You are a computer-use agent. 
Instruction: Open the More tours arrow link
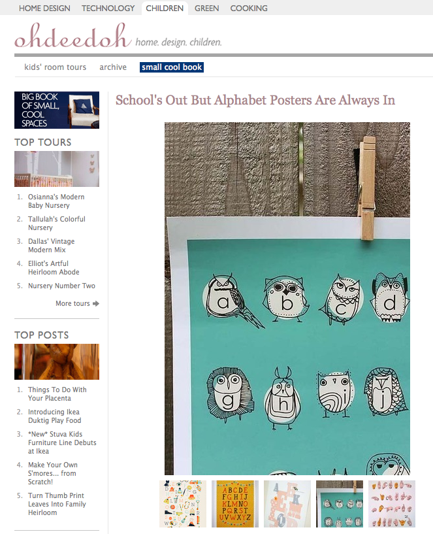[77, 303]
